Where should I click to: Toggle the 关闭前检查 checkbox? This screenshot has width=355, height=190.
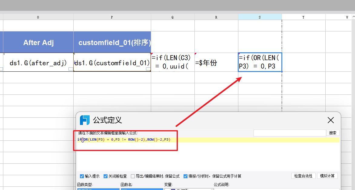tap(106, 176)
